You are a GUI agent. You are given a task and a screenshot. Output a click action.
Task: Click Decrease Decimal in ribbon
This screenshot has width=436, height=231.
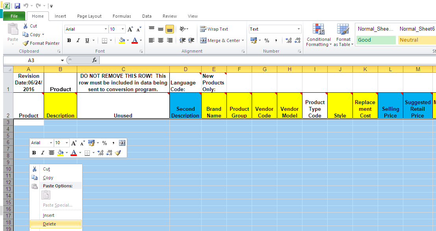click(x=297, y=40)
